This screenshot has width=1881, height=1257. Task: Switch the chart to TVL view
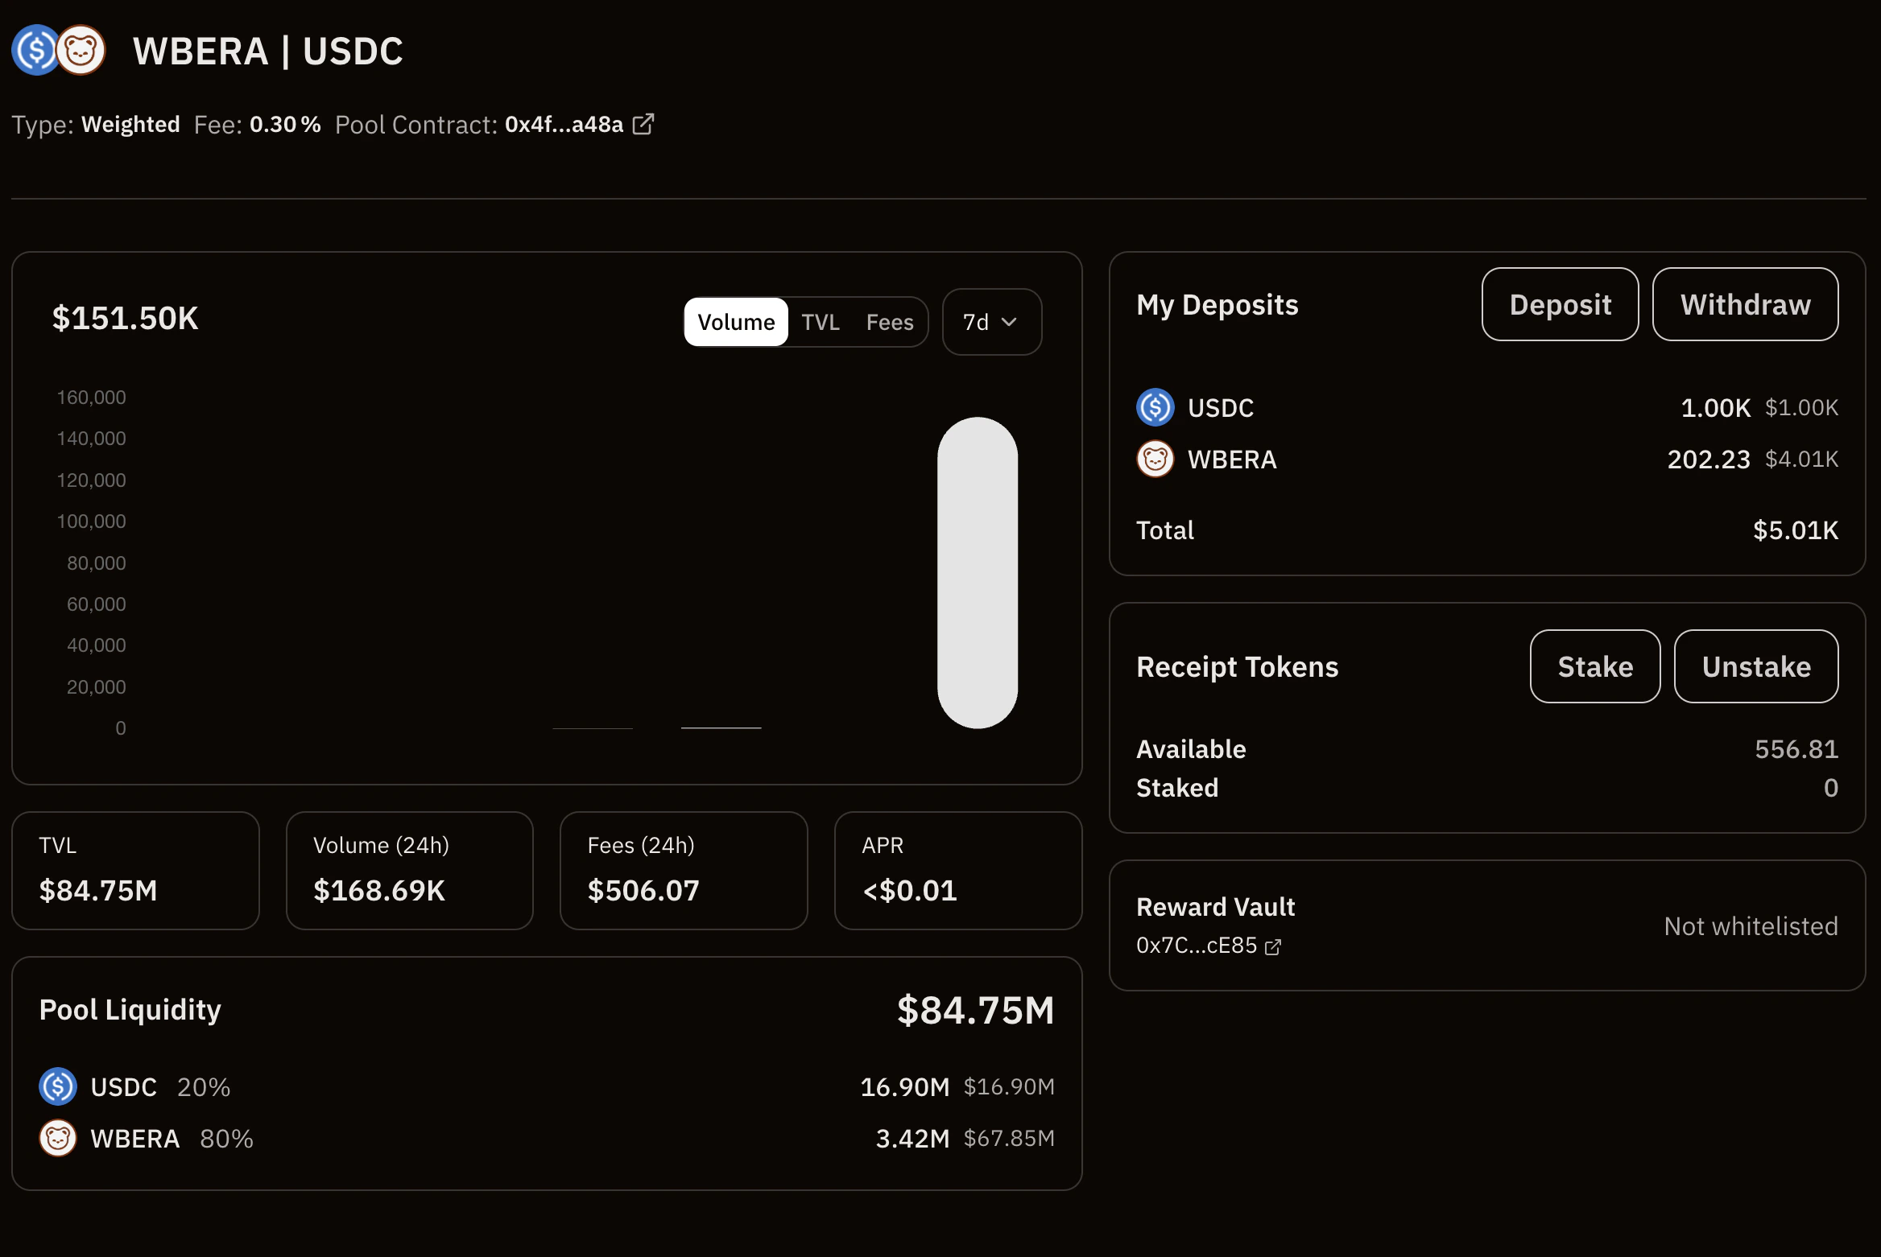tap(821, 321)
